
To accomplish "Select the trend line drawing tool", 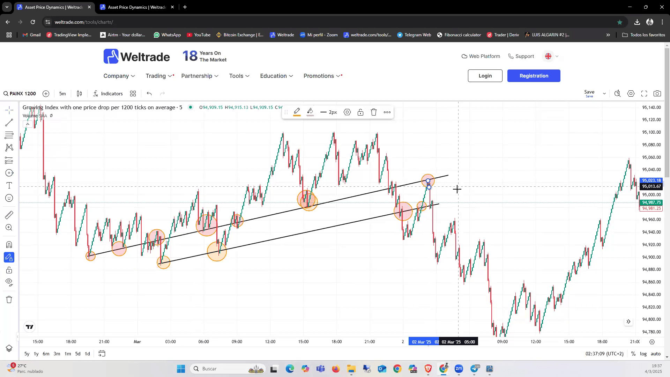I will (x=9, y=123).
